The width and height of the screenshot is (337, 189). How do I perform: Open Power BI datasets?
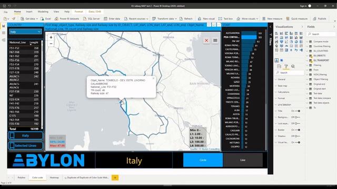pyautogui.click(x=67, y=19)
